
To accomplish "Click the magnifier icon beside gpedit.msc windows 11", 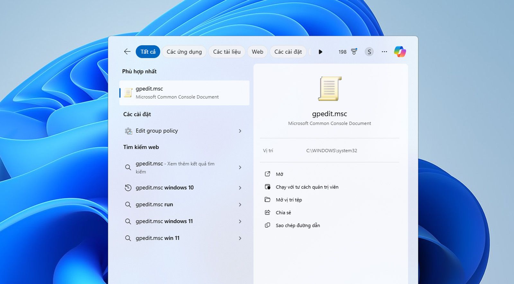I will click(x=128, y=221).
